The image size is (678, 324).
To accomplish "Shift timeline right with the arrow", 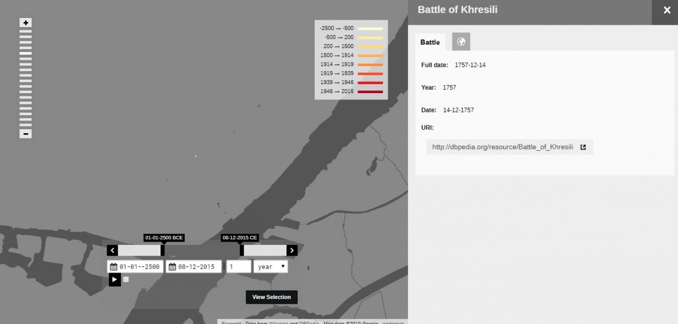I will (292, 250).
